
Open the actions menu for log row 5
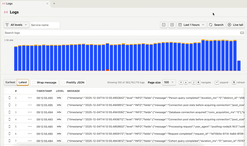click(30, 127)
